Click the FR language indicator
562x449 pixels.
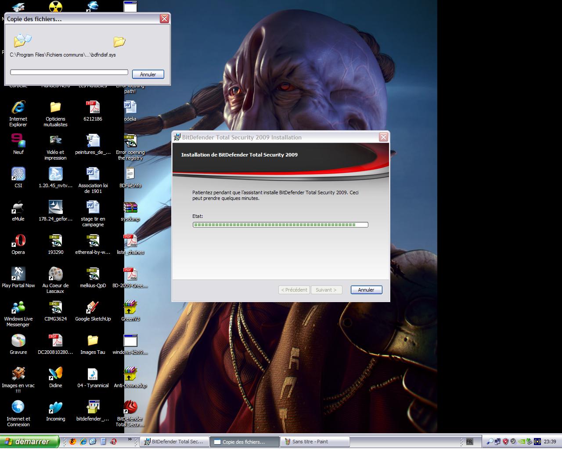pyautogui.click(x=469, y=442)
